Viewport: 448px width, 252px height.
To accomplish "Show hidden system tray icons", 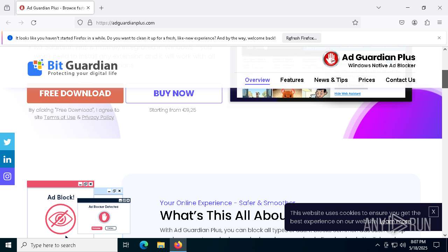I will click(x=377, y=245).
